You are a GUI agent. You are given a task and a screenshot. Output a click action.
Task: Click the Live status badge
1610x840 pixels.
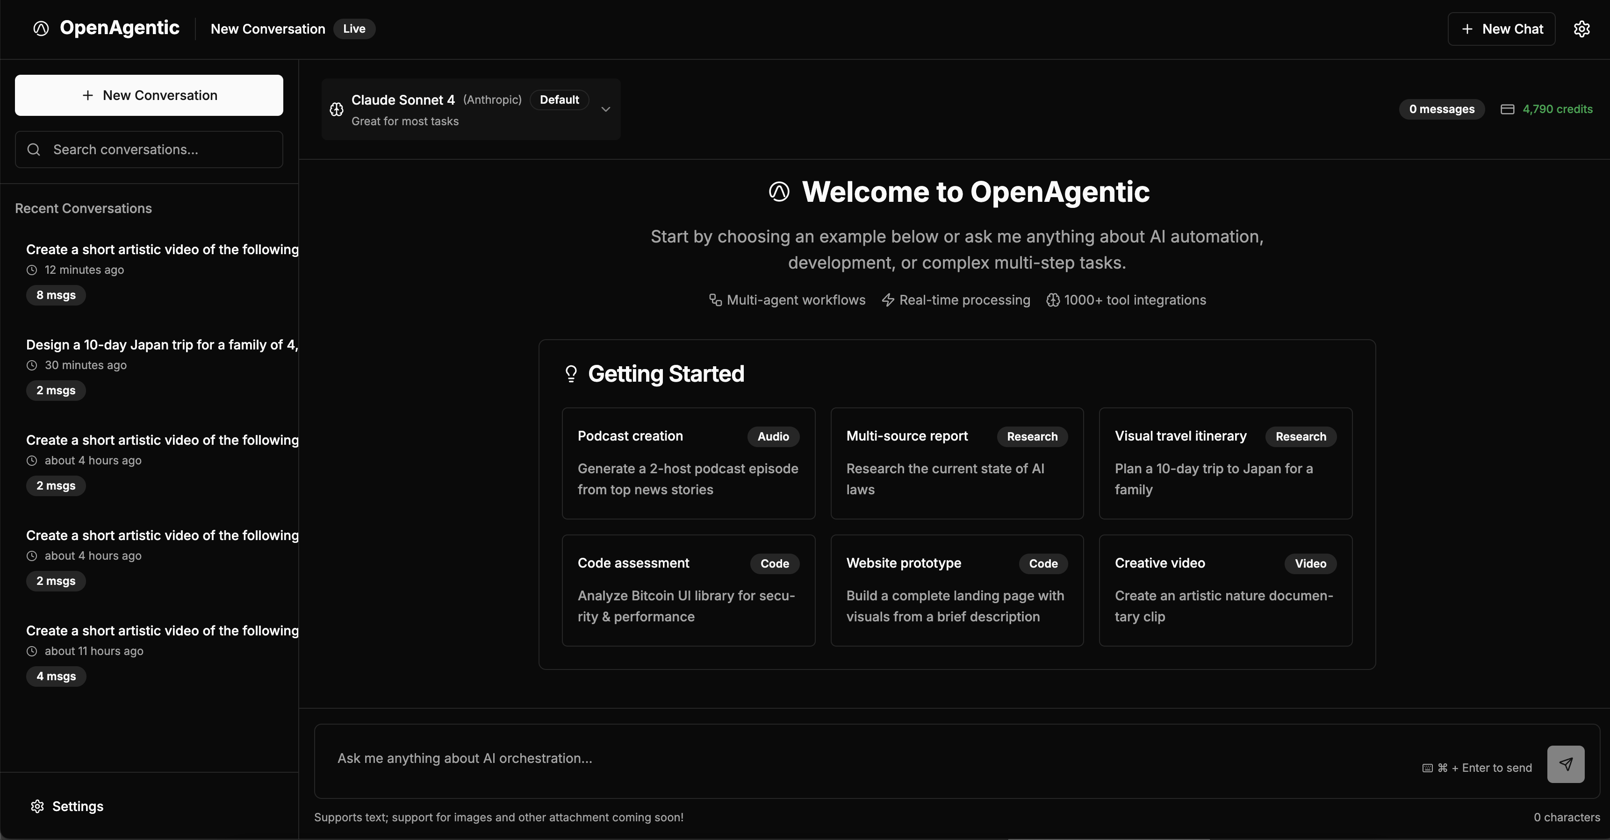coord(354,28)
